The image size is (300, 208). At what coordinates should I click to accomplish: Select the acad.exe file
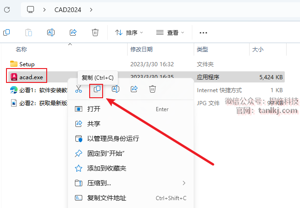click(31, 77)
